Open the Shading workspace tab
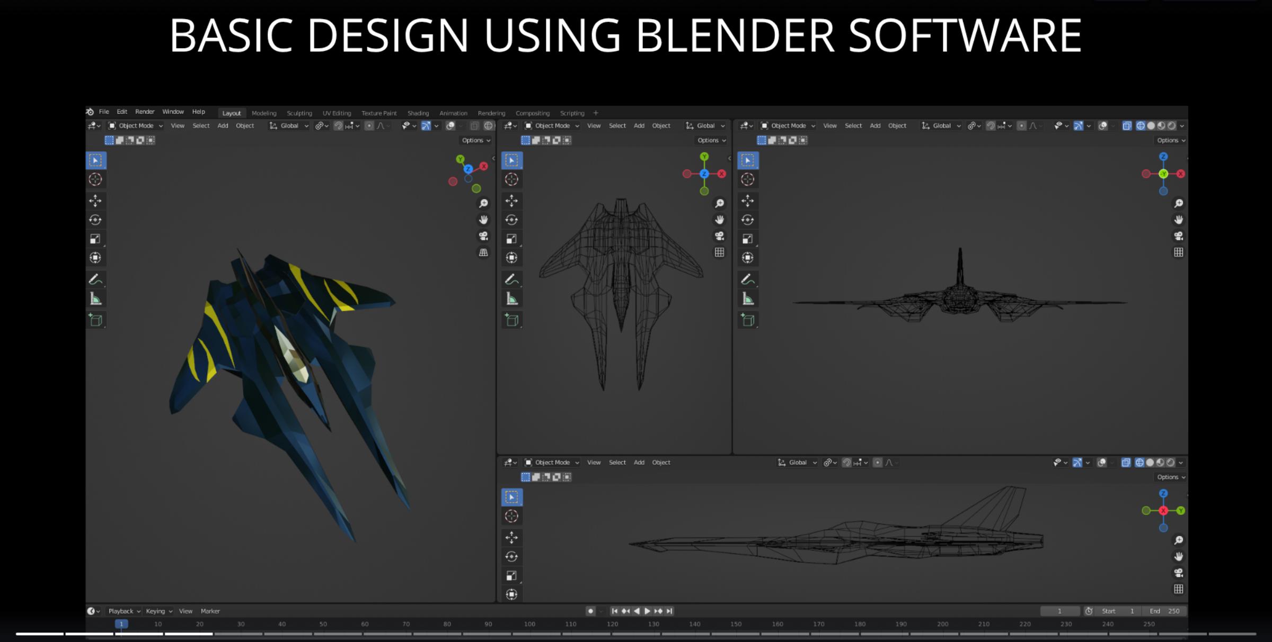The width and height of the screenshot is (1272, 642). click(418, 113)
